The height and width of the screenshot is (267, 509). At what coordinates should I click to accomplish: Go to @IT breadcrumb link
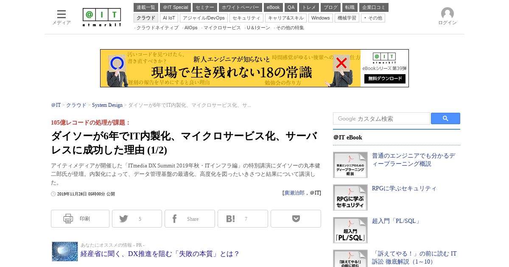[x=56, y=105]
